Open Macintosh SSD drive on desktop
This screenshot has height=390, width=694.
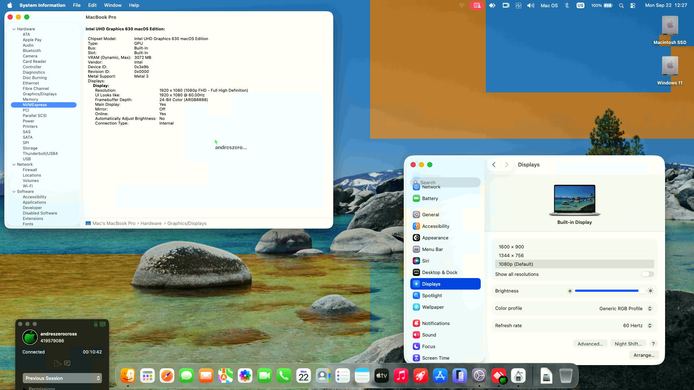coord(670,31)
